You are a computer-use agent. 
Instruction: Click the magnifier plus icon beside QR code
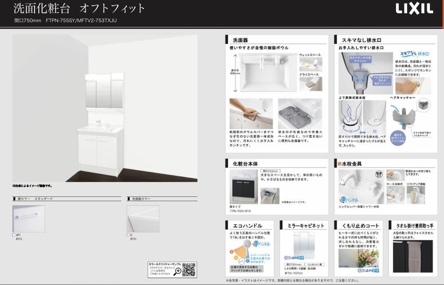178,271
